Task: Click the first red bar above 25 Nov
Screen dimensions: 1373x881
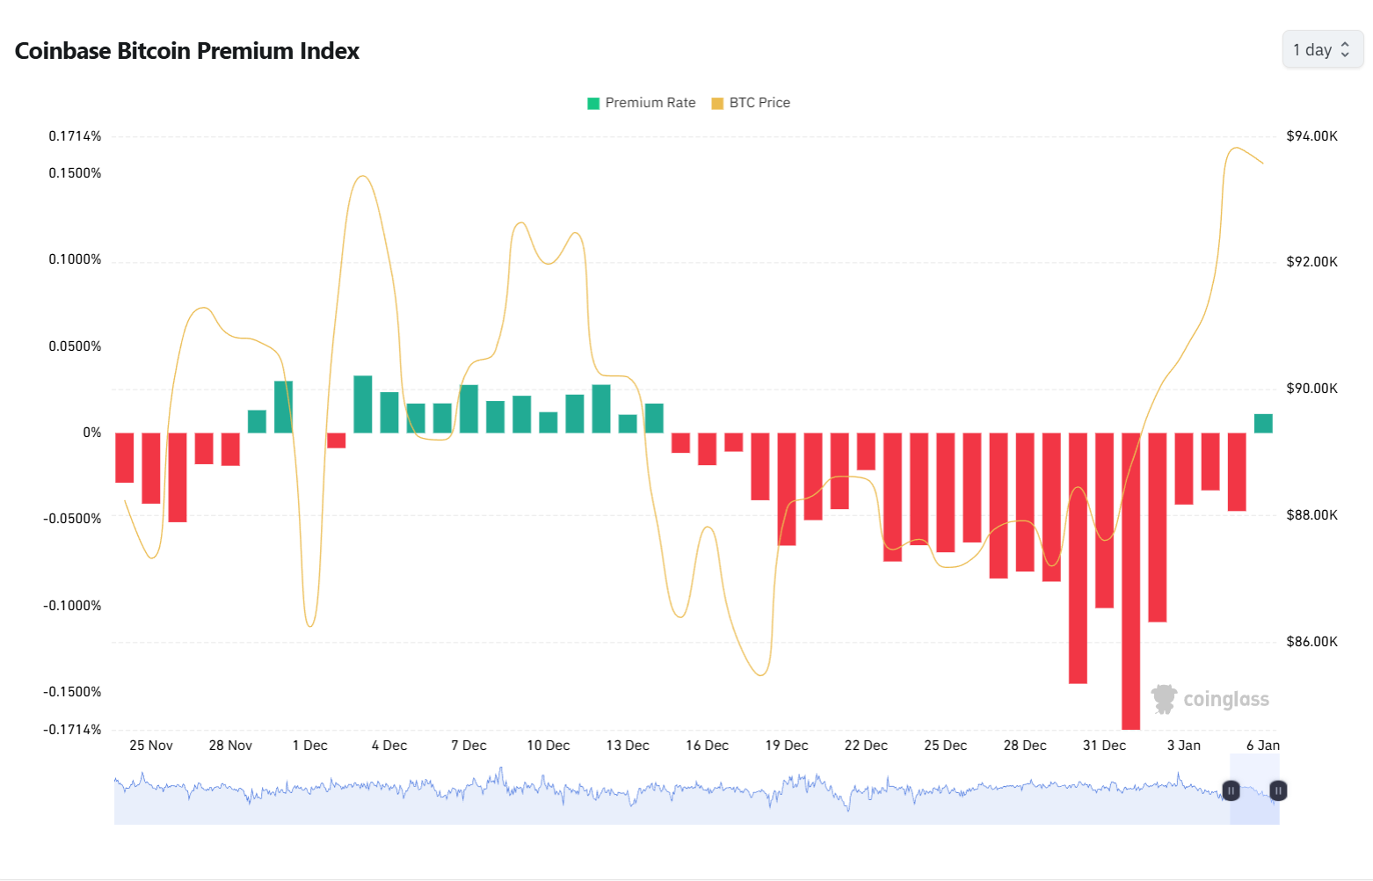Action: (x=125, y=457)
